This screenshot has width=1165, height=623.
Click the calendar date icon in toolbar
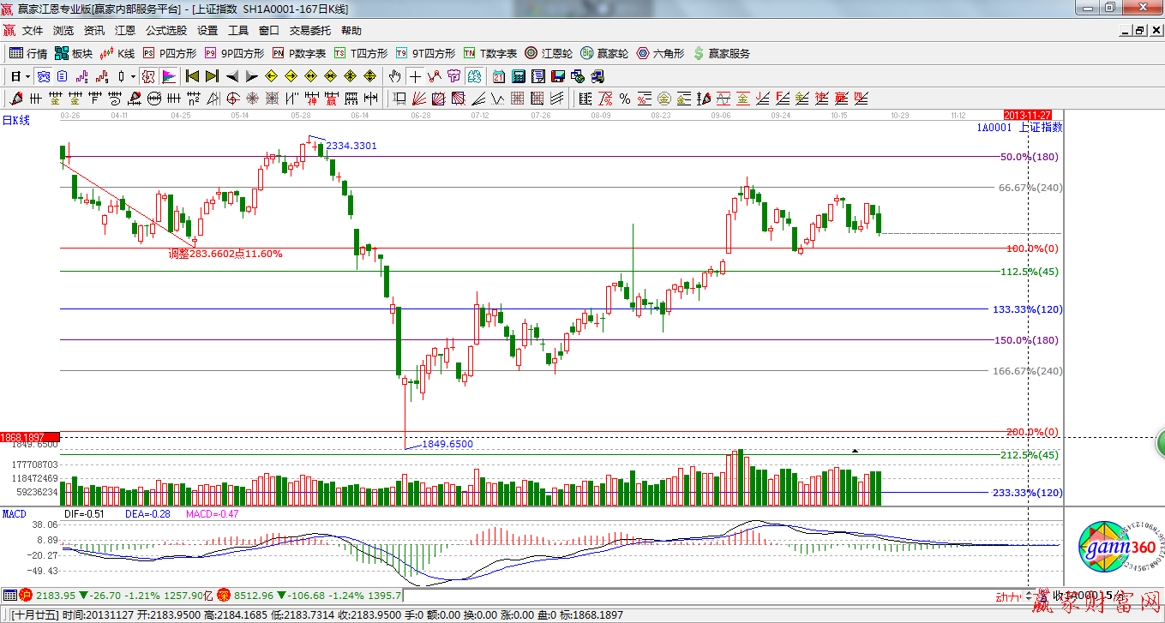pos(498,76)
